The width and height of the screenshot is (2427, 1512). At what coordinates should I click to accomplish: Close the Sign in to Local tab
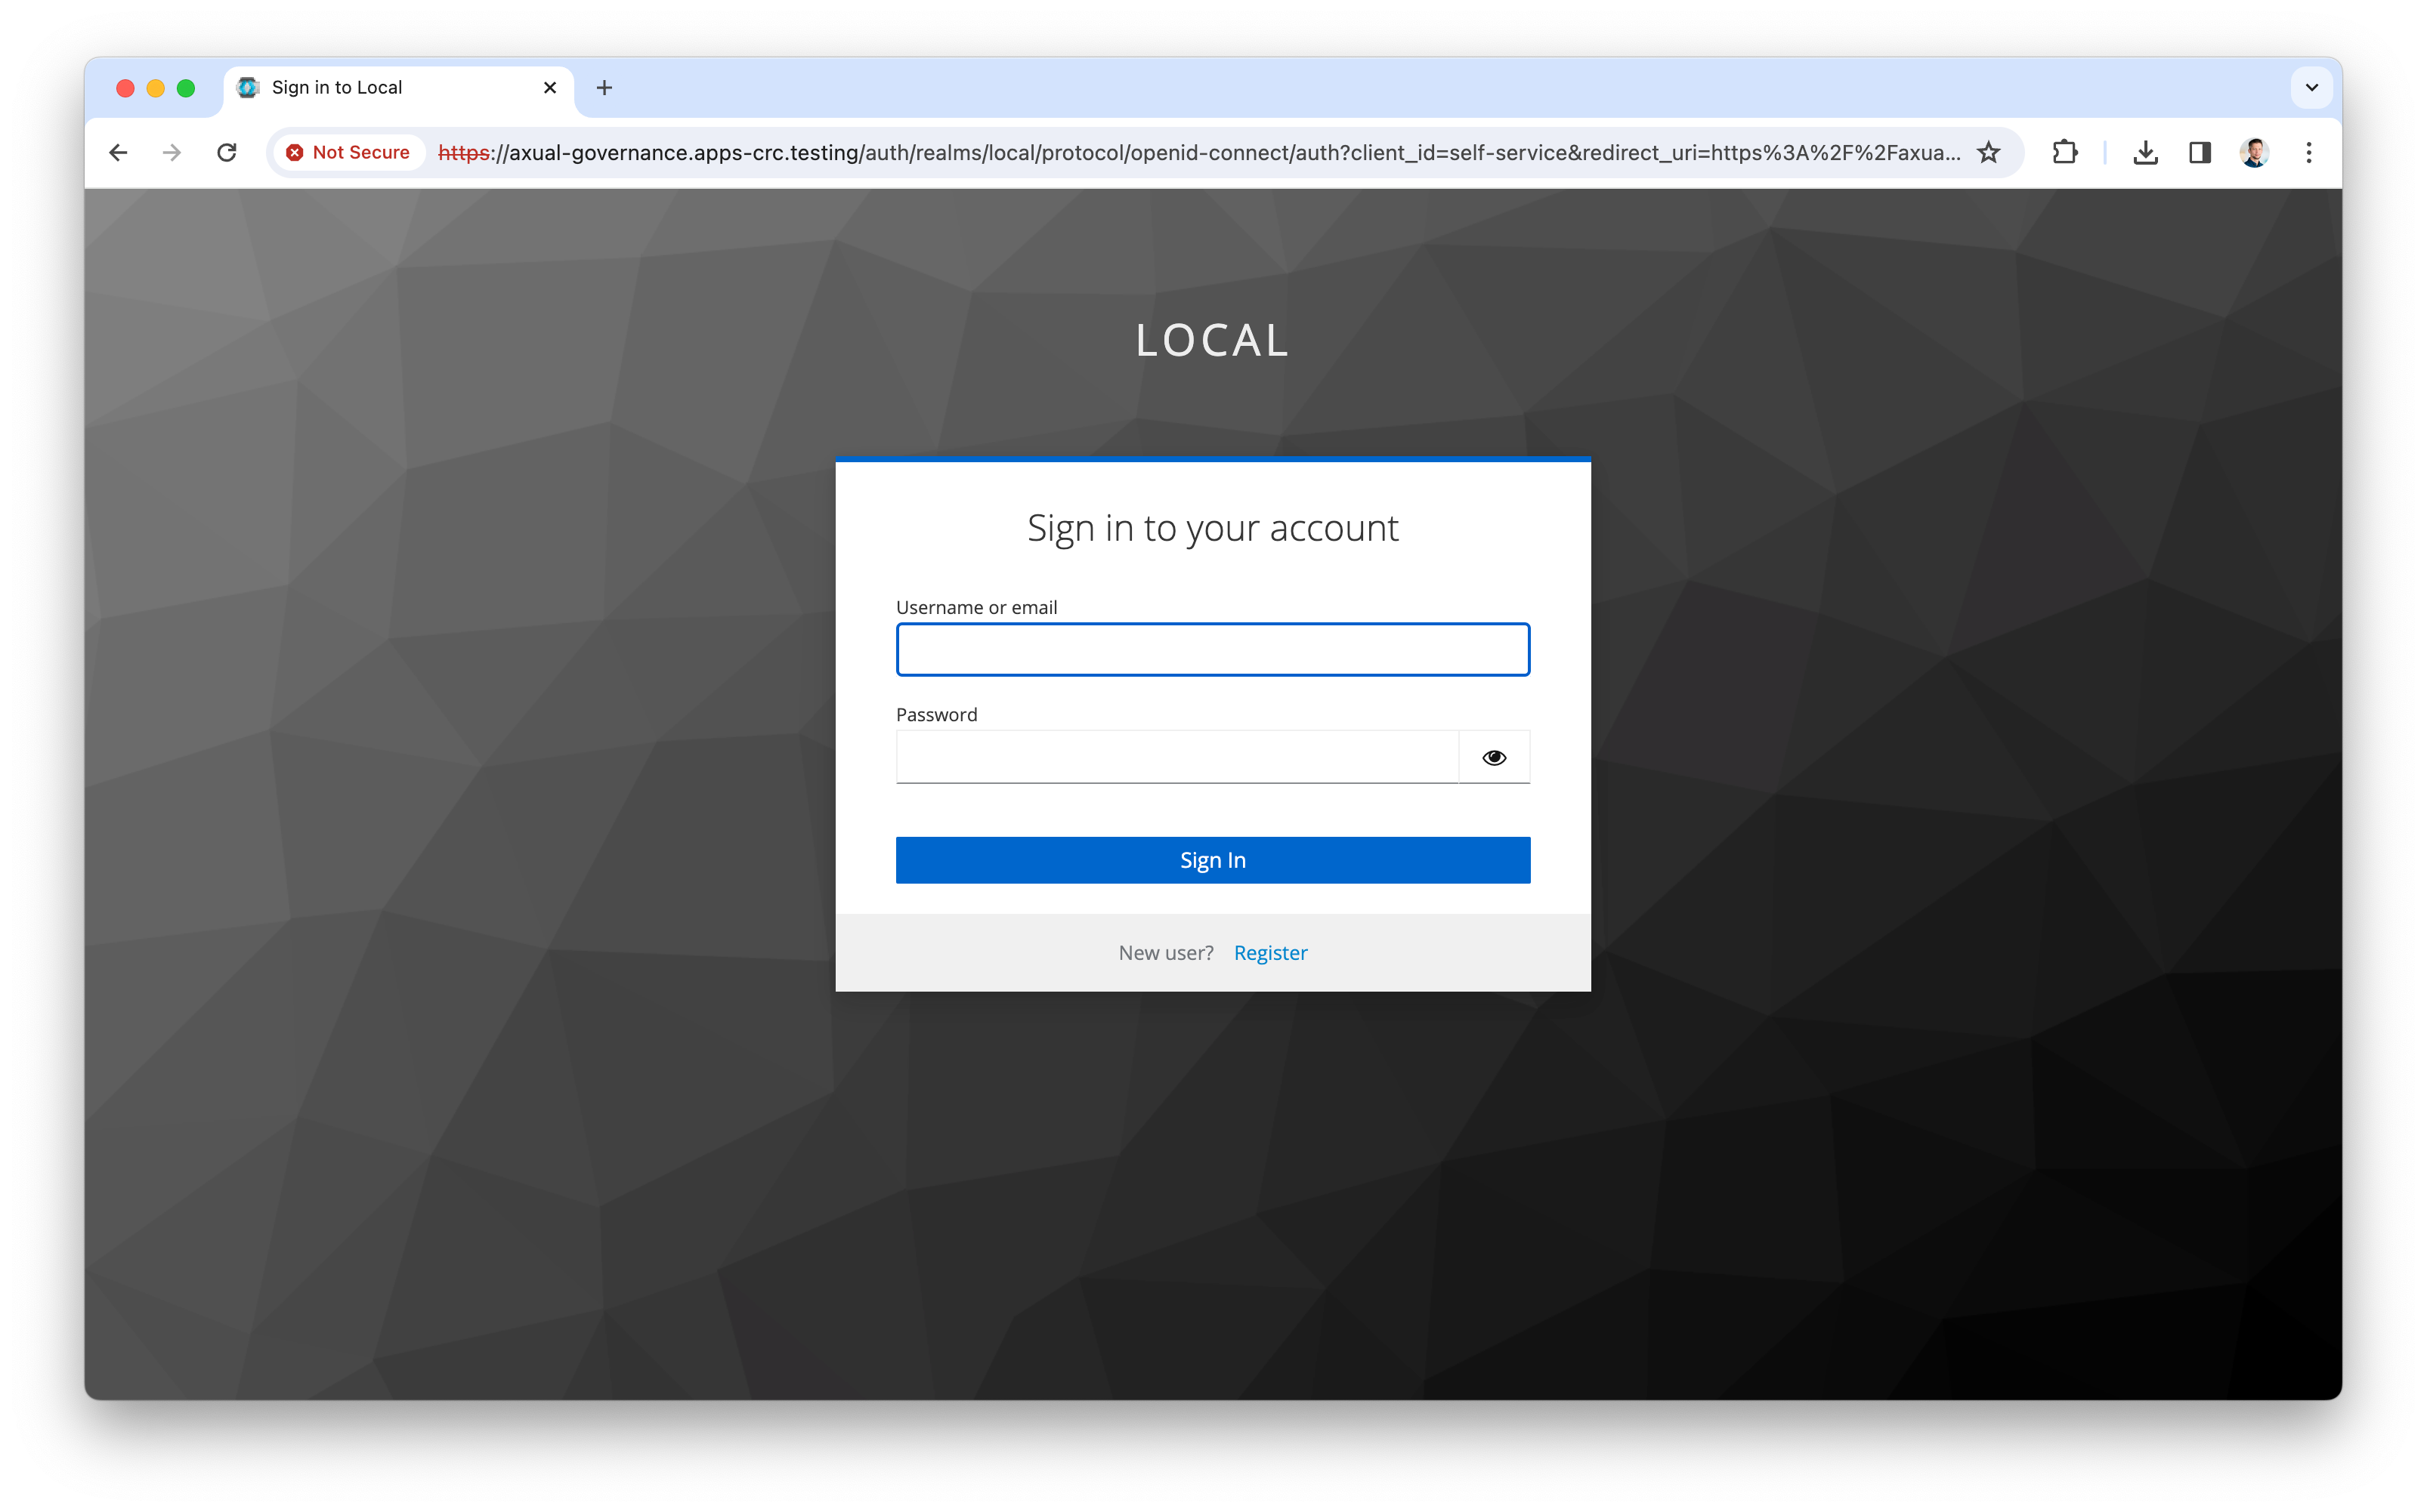(x=550, y=88)
